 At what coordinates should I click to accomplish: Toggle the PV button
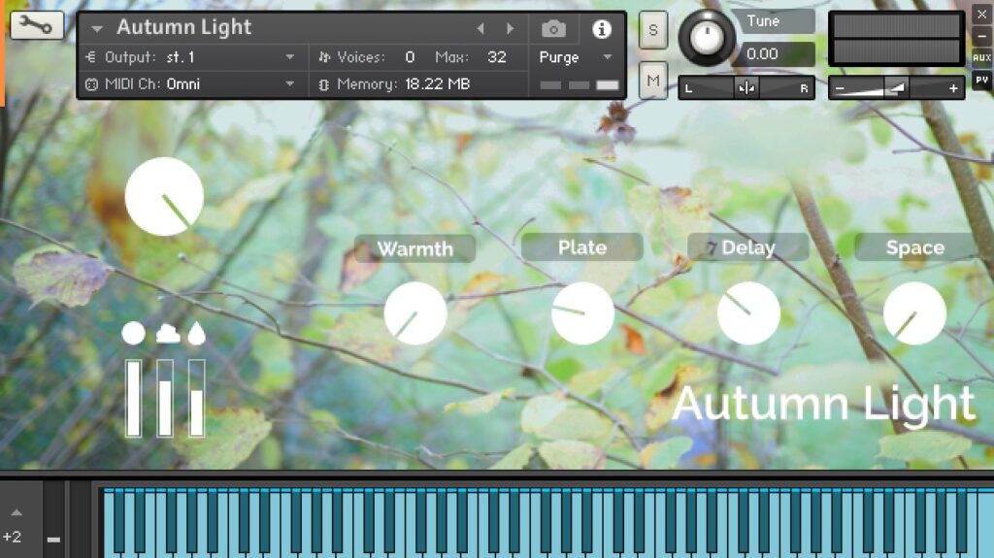coord(981,80)
